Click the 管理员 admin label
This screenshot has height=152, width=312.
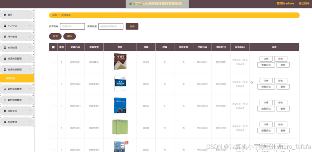pyautogui.click(x=285, y=3)
